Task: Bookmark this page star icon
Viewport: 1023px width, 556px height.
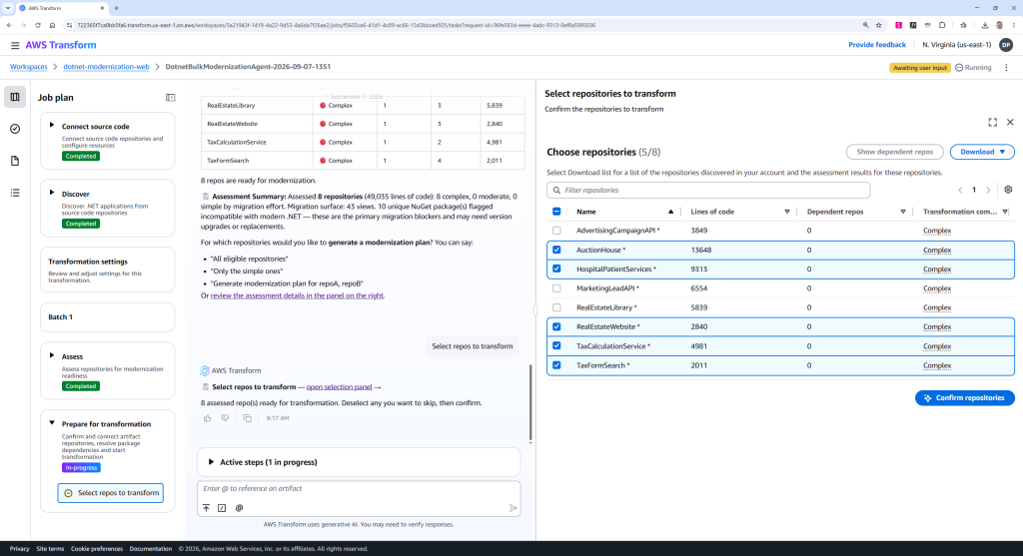Action: (879, 25)
